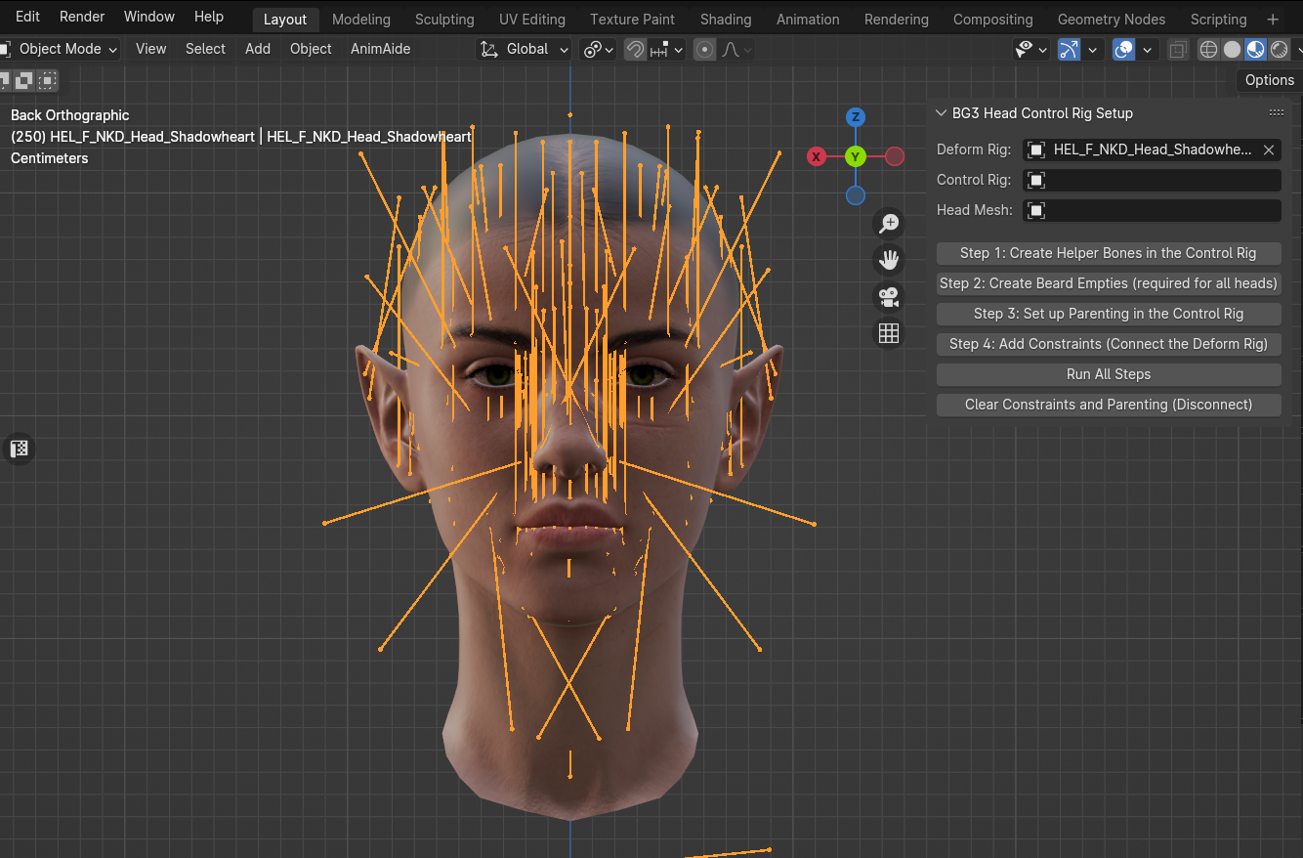
Task: Click the unlabeled blue negative-Z gizmo circle
Action: click(856, 195)
